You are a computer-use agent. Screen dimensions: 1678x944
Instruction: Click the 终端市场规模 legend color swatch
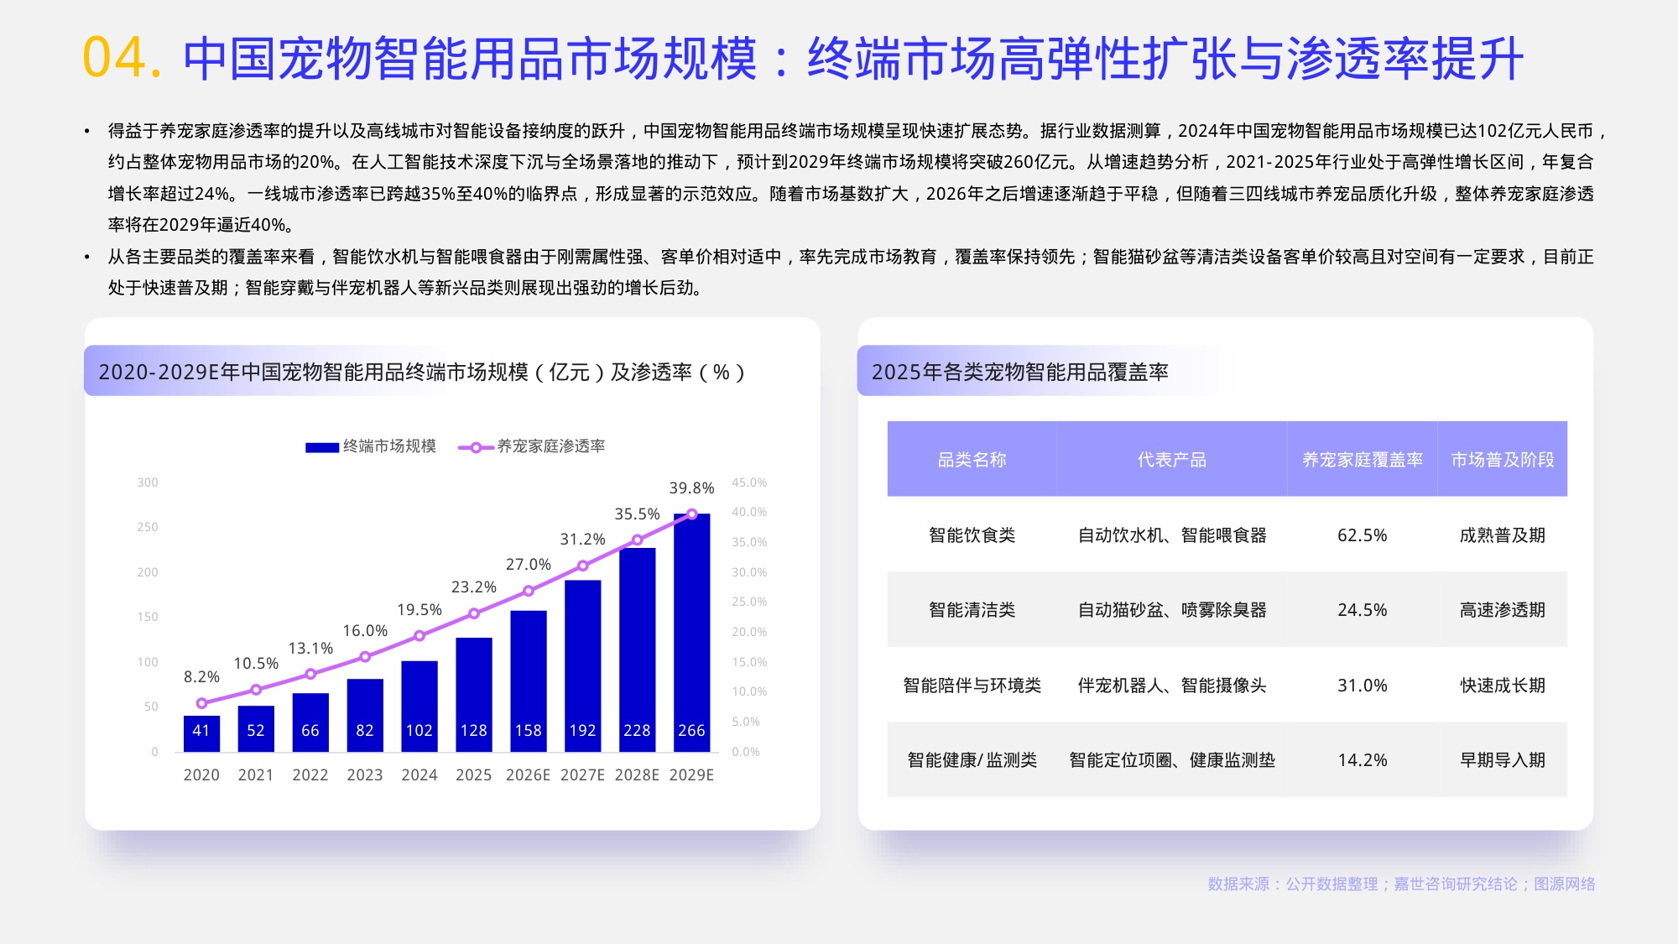click(x=322, y=447)
